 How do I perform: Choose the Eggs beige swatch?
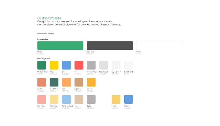pyautogui.click(x=79, y=99)
